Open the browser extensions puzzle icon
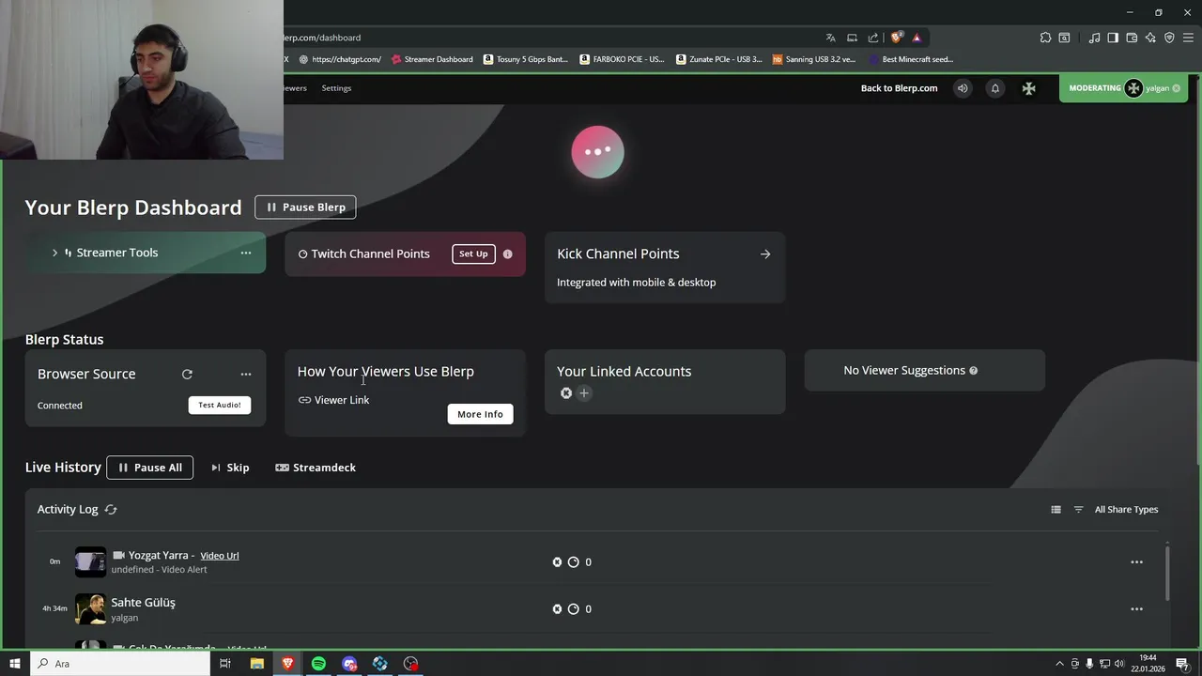Image resolution: width=1202 pixels, height=676 pixels. [1045, 38]
